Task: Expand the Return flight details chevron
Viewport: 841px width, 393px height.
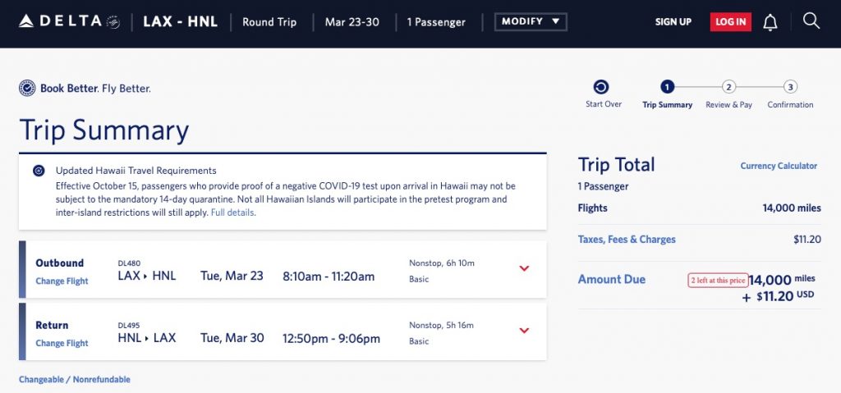Action: click(x=525, y=331)
